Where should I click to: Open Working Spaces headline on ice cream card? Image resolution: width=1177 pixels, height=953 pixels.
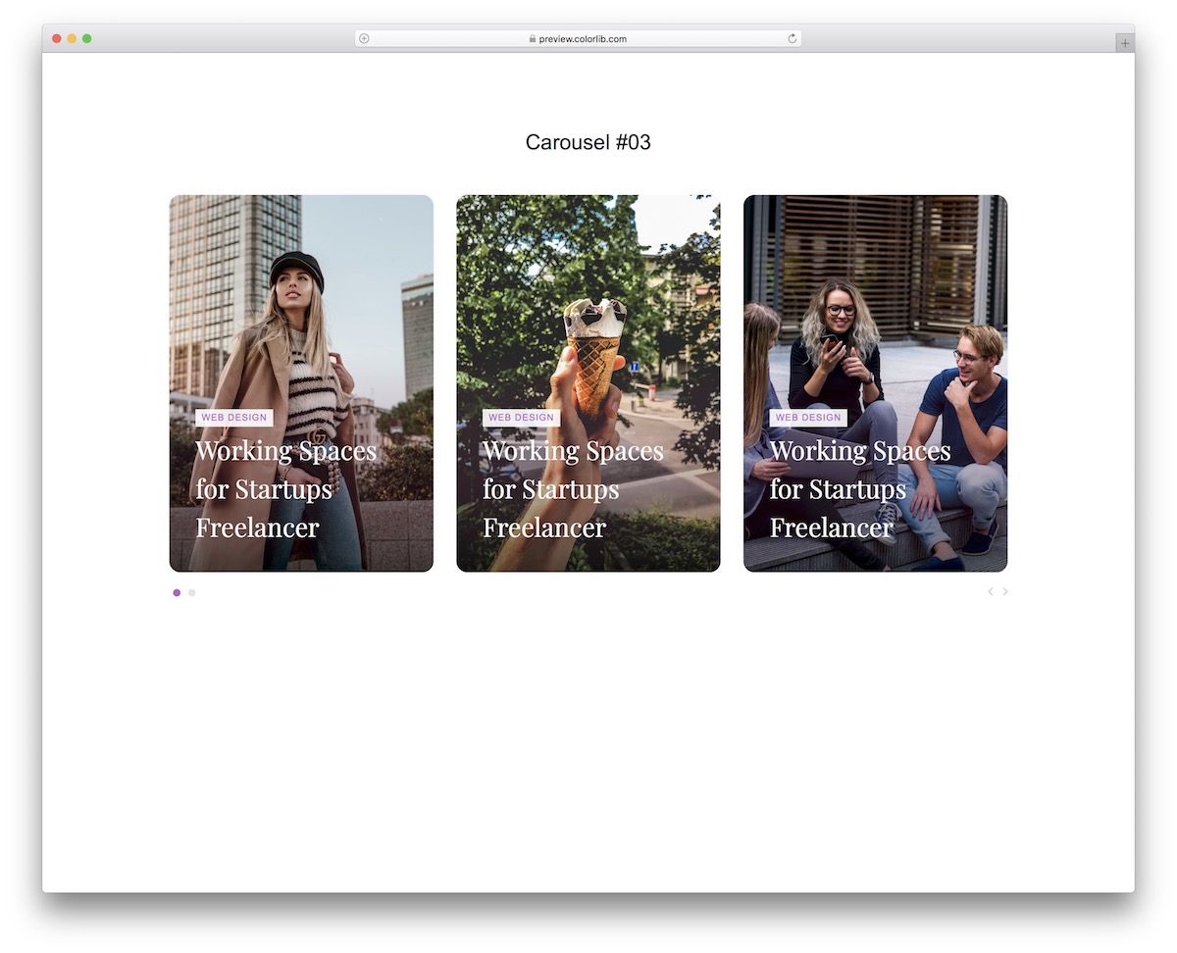pyautogui.click(x=573, y=489)
